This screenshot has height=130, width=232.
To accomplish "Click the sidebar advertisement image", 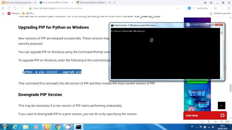I will click(197, 96).
